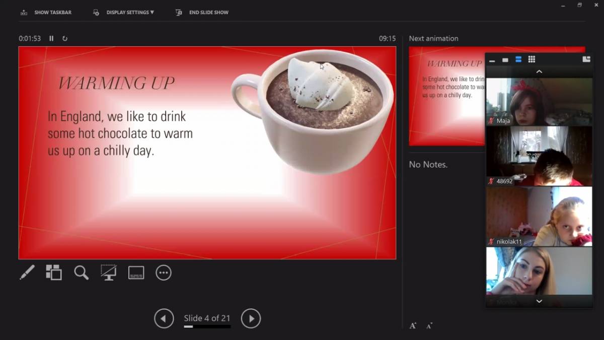Click the Next animation label
Screen dimensions: 604x340
(x=433, y=38)
